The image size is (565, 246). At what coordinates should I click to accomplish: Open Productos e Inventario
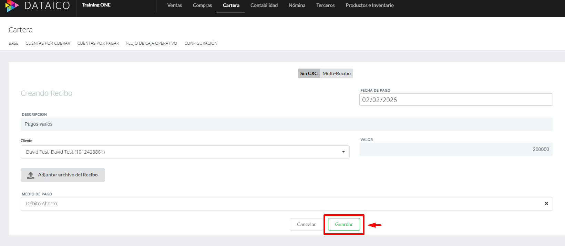point(369,5)
